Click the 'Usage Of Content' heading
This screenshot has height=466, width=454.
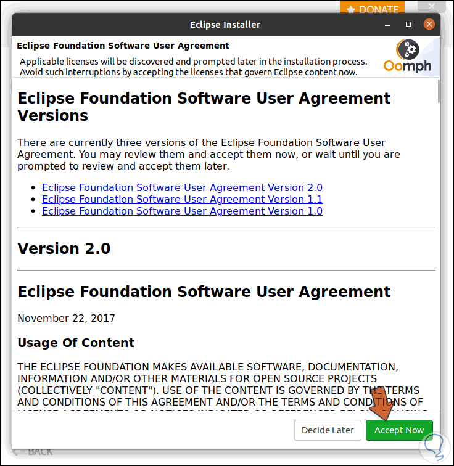click(x=76, y=343)
